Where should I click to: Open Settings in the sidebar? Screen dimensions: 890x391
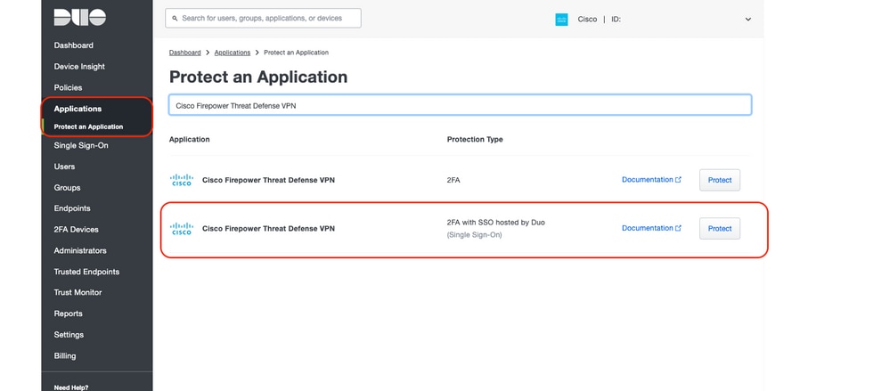pyautogui.click(x=69, y=335)
